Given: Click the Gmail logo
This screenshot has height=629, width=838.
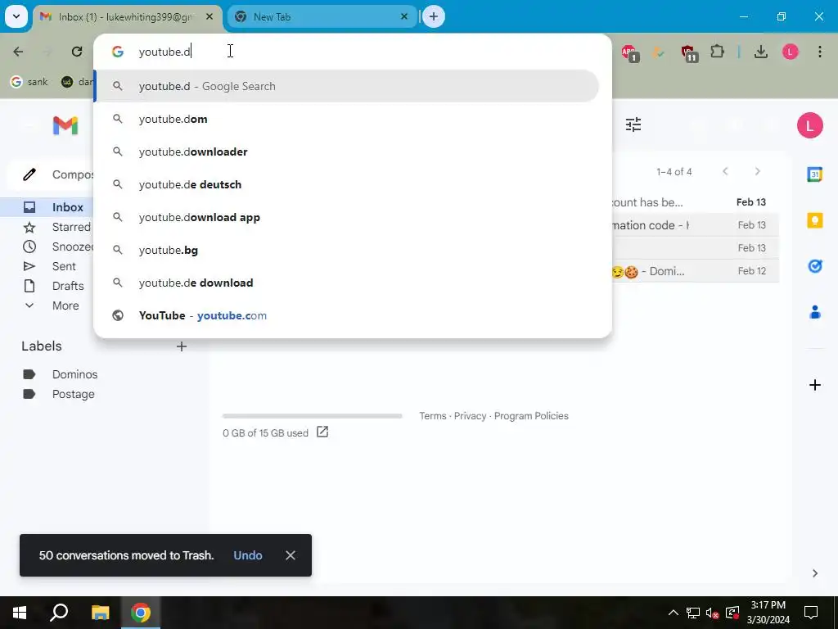Looking at the screenshot, I should pyautogui.click(x=65, y=125).
